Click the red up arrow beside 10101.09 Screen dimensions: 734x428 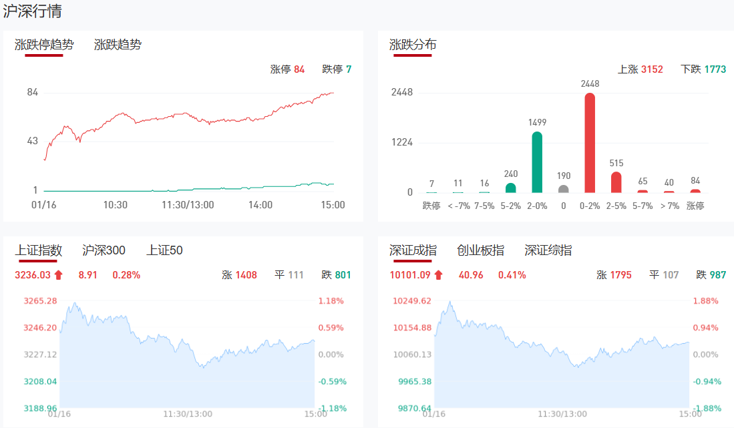coord(438,274)
